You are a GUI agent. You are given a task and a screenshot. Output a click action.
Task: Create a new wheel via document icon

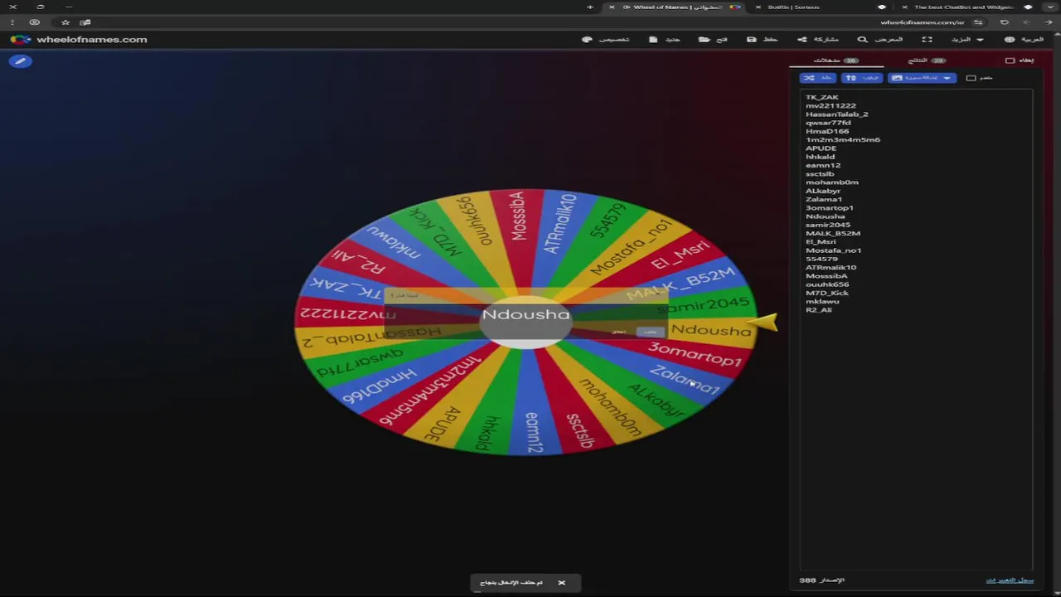click(665, 39)
